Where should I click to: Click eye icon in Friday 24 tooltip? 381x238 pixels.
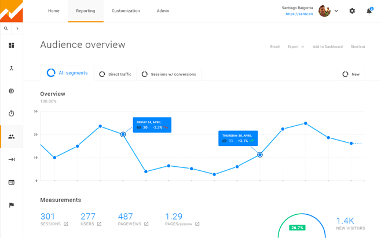pyautogui.click(x=139, y=127)
